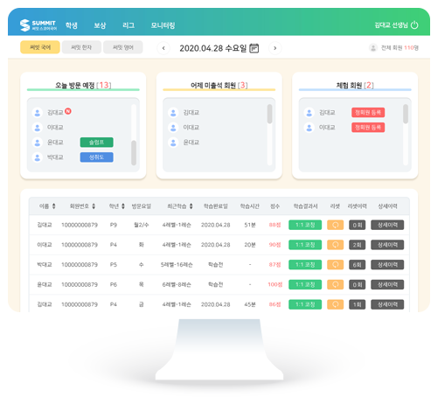The width and height of the screenshot is (438, 397).
Task: Sort table by 이름 column arrows
Action: (x=53, y=206)
